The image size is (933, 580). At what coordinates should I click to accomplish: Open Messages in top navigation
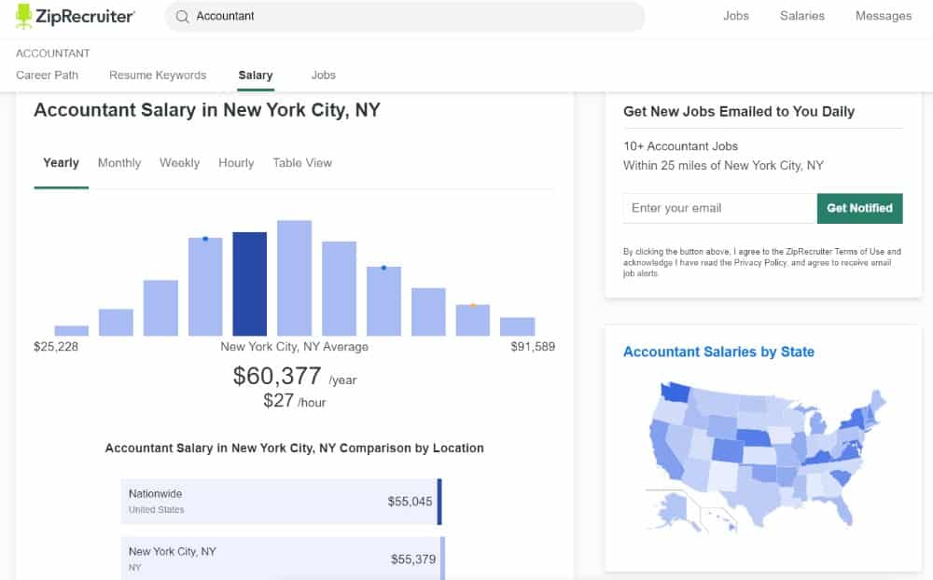click(883, 16)
